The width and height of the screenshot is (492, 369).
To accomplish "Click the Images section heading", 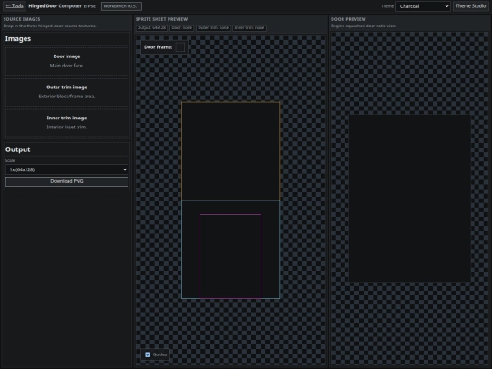I will (x=18, y=39).
